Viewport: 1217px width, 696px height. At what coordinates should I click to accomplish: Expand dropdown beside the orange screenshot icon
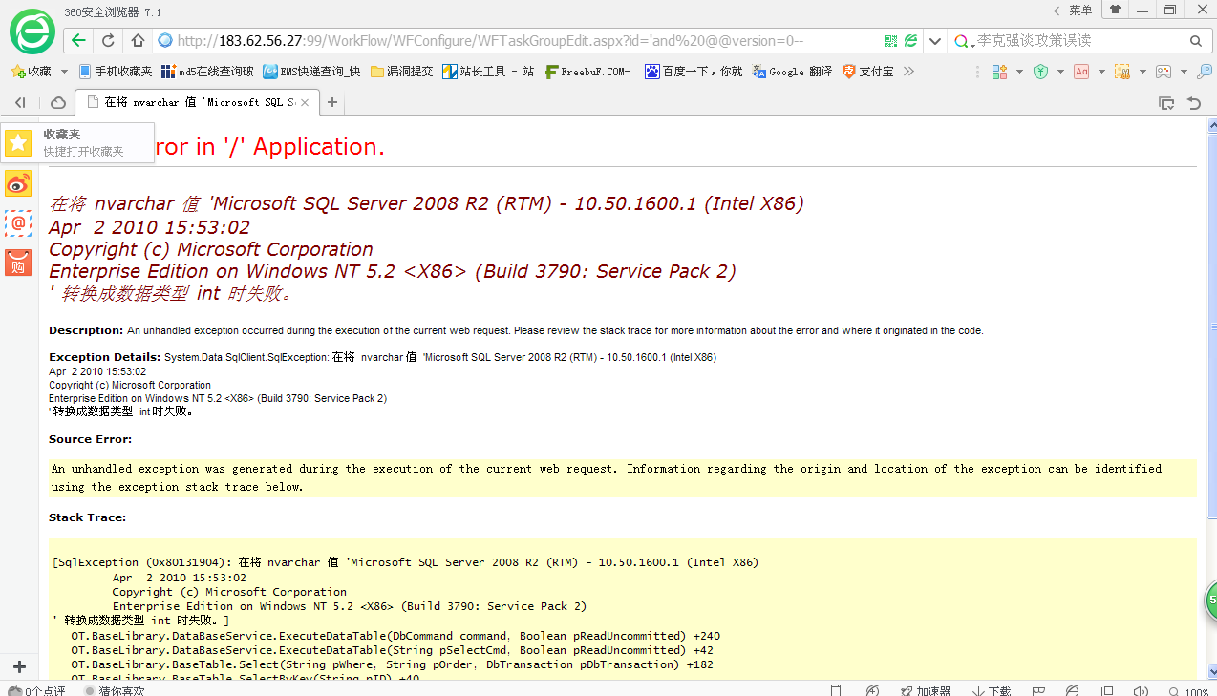pyautogui.click(x=1142, y=72)
